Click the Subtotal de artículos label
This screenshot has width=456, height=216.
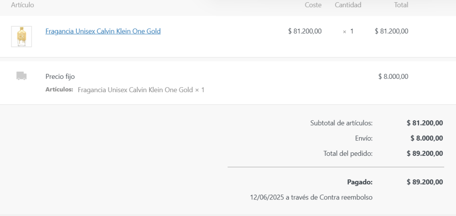tap(341, 123)
